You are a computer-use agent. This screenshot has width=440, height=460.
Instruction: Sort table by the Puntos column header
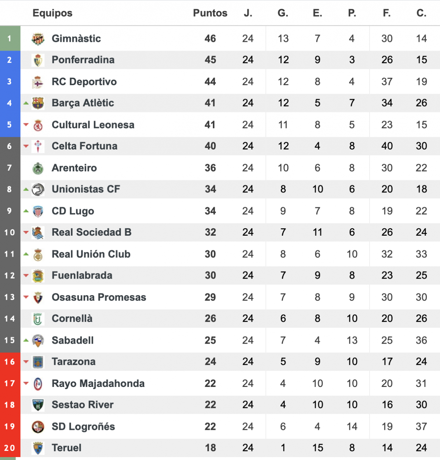tap(210, 13)
